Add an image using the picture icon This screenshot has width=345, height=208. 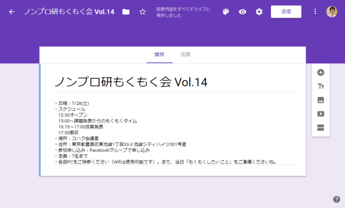pyautogui.click(x=321, y=100)
